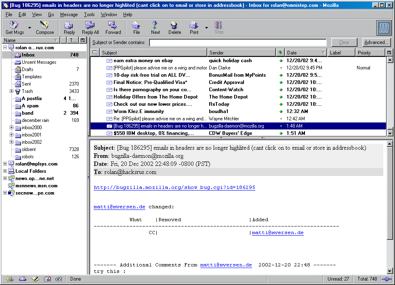Toggle online/offline connection icon
This screenshot has height=285, width=395.
point(387,279)
